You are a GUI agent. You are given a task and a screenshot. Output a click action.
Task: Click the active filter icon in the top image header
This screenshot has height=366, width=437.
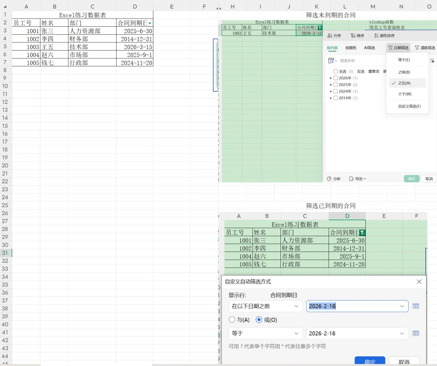(320, 28)
